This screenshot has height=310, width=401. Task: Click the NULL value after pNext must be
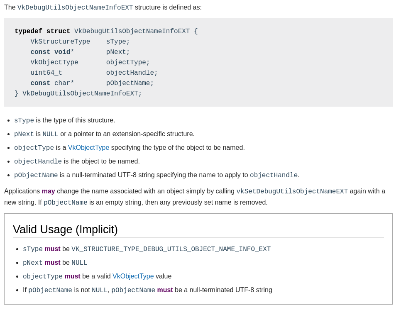(79, 263)
